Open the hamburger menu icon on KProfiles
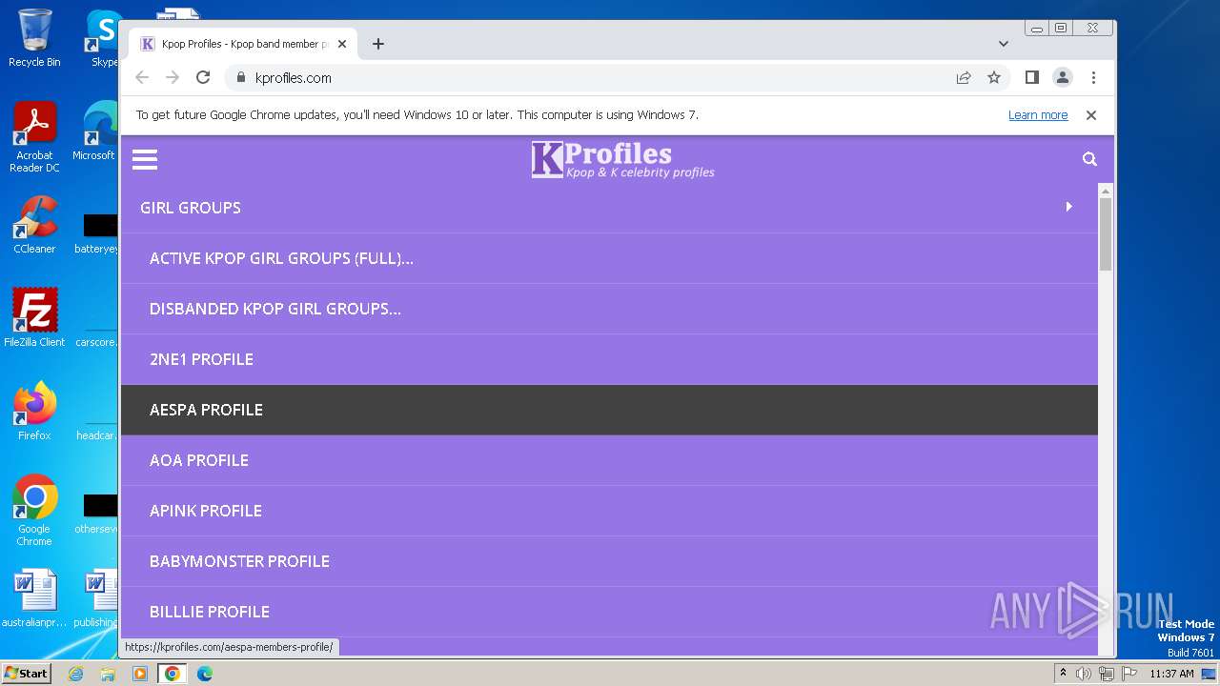 (x=145, y=159)
